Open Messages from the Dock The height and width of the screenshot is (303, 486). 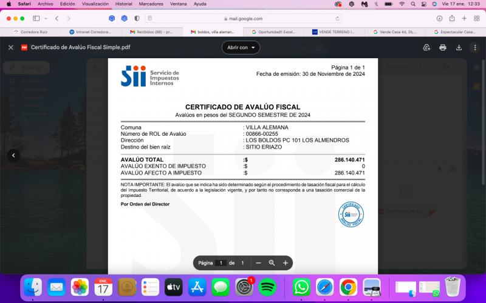click(x=221, y=287)
